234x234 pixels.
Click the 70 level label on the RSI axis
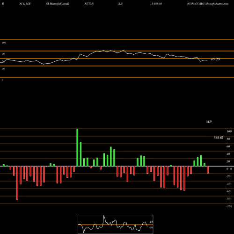click(x=3, y=54)
